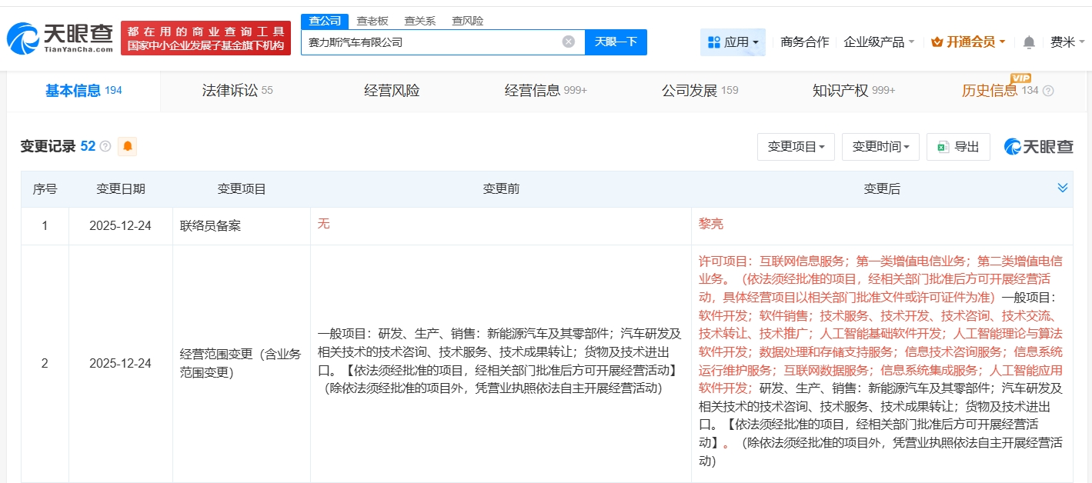Open the 变更项目 filter dropdown

click(x=796, y=147)
